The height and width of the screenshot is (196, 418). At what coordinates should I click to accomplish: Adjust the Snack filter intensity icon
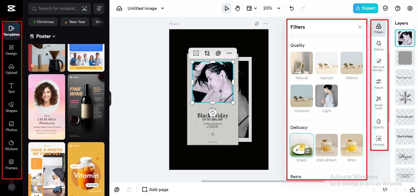click(308, 151)
